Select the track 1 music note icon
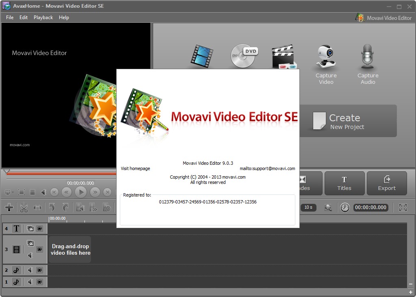The height and width of the screenshot is (297, 416). coord(16,282)
